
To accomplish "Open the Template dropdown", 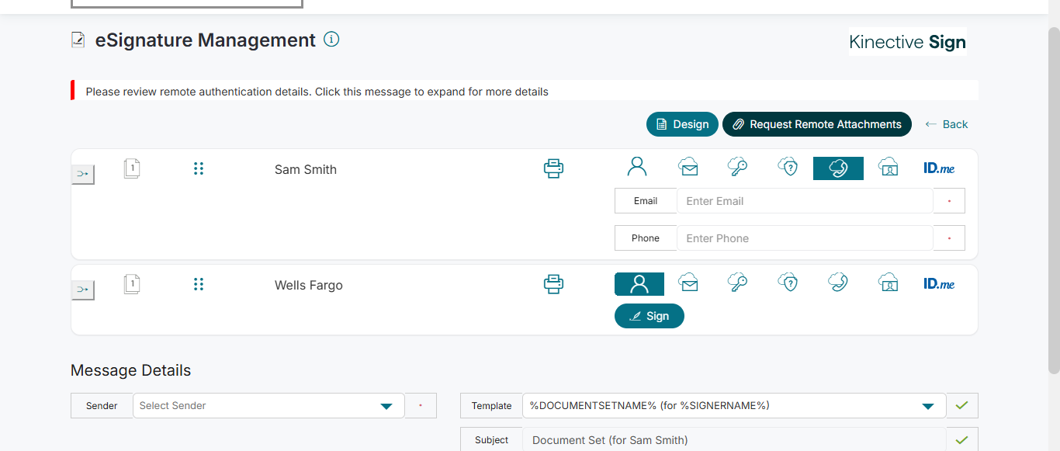I will coord(734,405).
